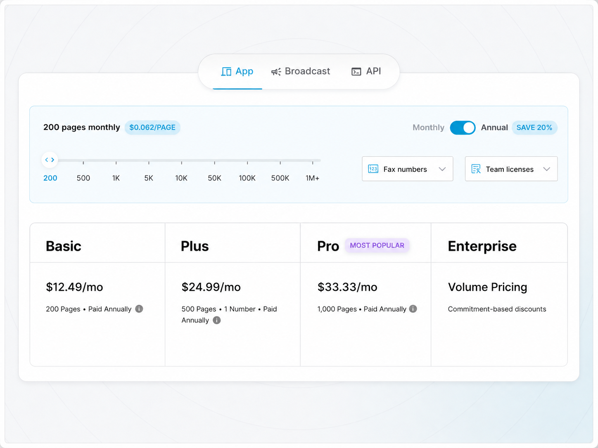Set slider to the 100K mark
This screenshot has height=448, width=598.
pos(247,178)
